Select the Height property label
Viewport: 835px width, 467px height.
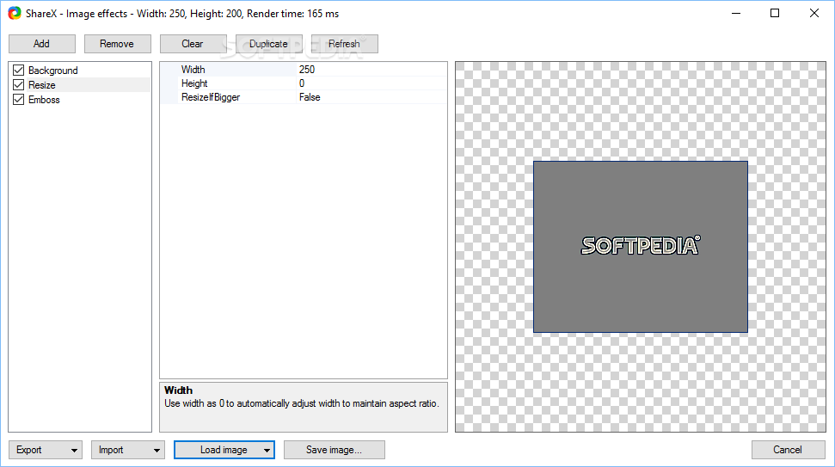(x=194, y=83)
